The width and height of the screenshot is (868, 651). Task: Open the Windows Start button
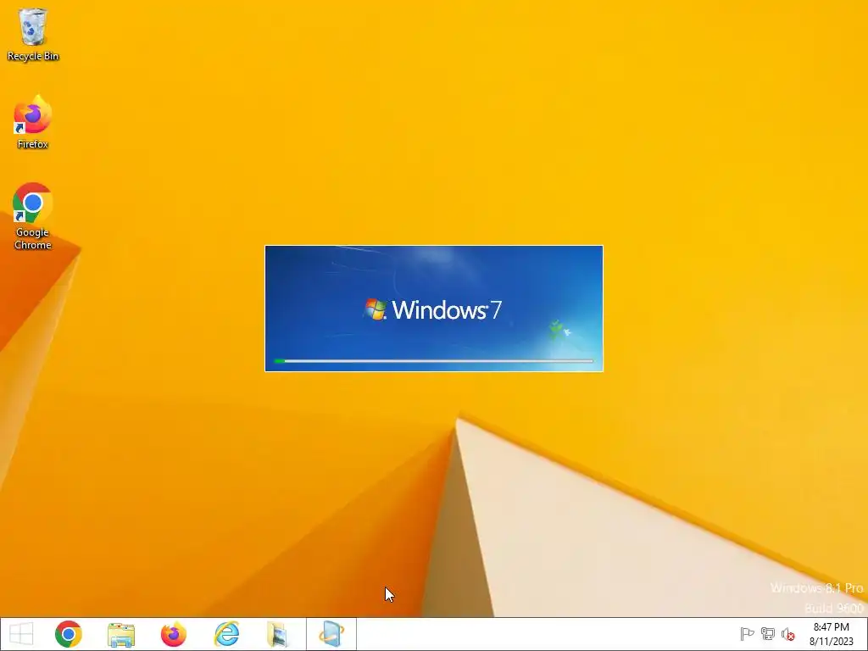pyautogui.click(x=21, y=634)
